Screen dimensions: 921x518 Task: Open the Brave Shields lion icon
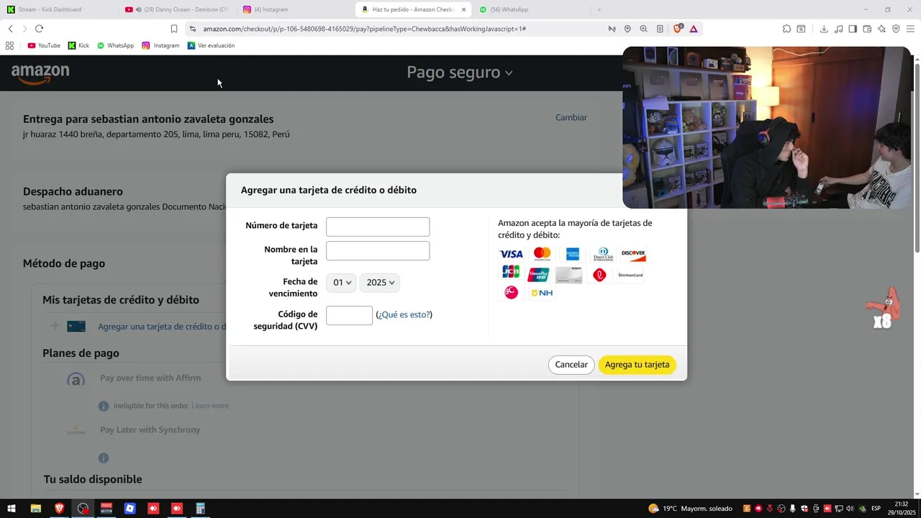tap(678, 29)
